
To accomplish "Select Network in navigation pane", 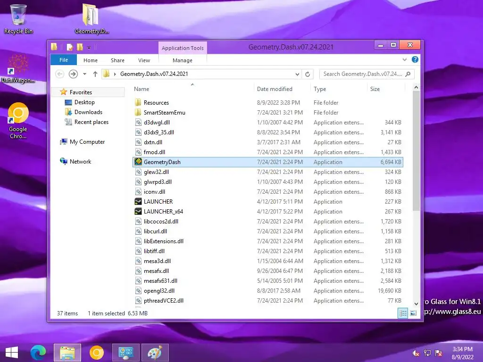I will click(80, 162).
